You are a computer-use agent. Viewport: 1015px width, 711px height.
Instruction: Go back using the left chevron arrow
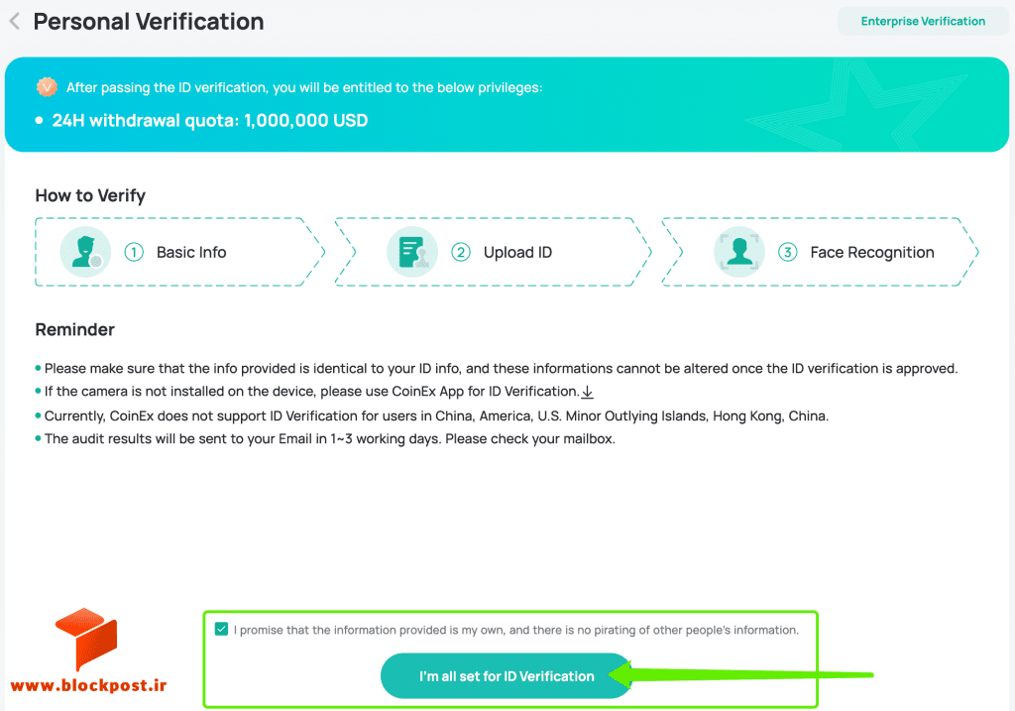click(x=14, y=22)
